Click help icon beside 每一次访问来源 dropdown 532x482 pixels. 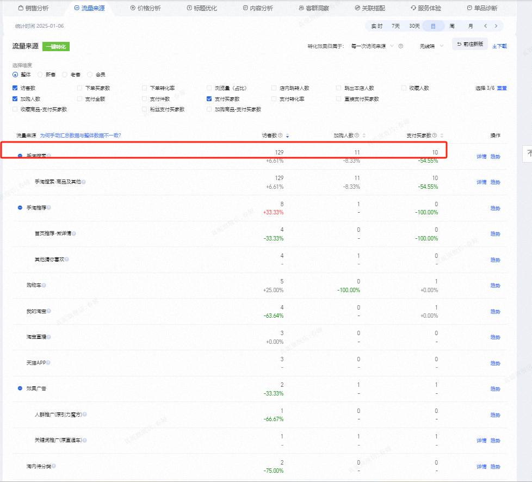pos(400,46)
